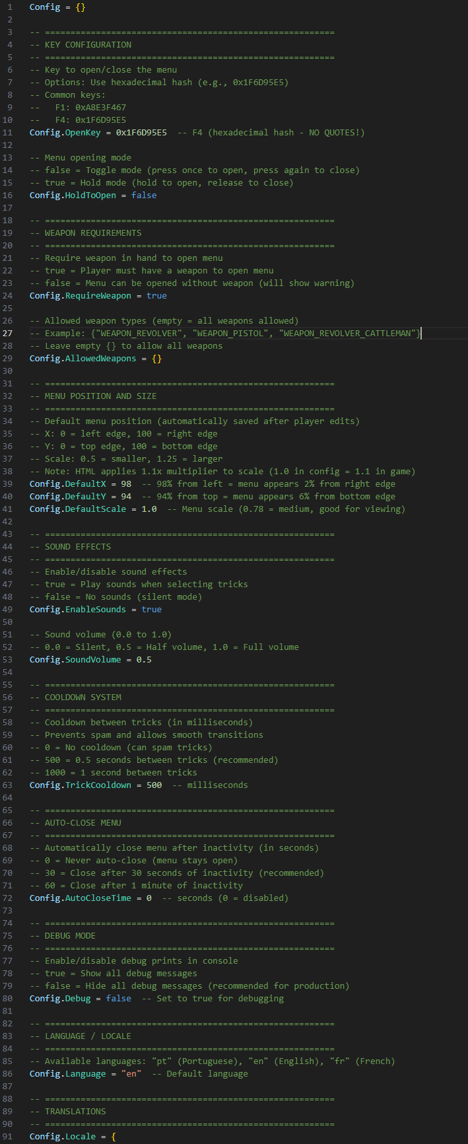Click the 98 value of Config.DefaultX
The width and height of the screenshot is (468, 1144).
[126, 483]
